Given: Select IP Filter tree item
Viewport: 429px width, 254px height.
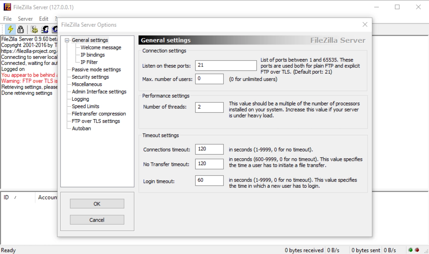Looking at the screenshot, I should [x=89, y=62].
